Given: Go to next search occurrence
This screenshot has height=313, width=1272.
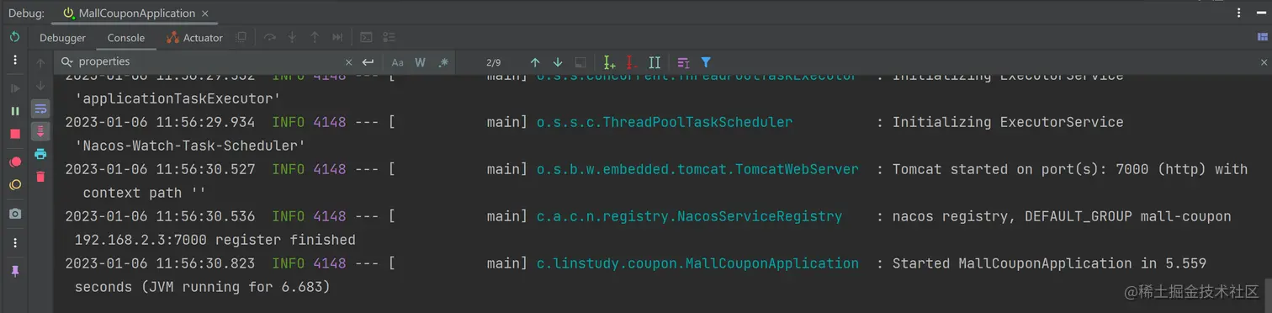Looking at the screenshot, I should (x=557, y=62).
